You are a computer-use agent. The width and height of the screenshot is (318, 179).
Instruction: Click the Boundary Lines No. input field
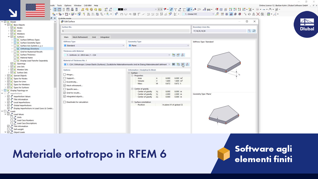[x=220, y=31]
